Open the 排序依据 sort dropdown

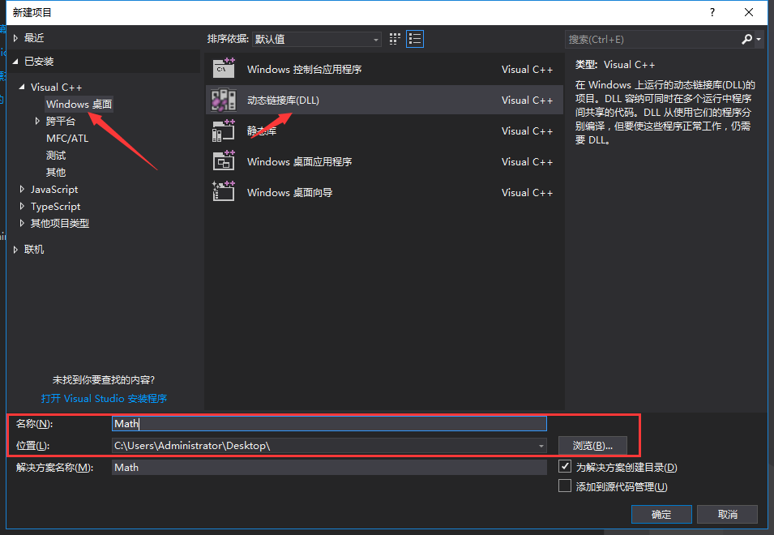pyautogui.click(x=375, y=38)
